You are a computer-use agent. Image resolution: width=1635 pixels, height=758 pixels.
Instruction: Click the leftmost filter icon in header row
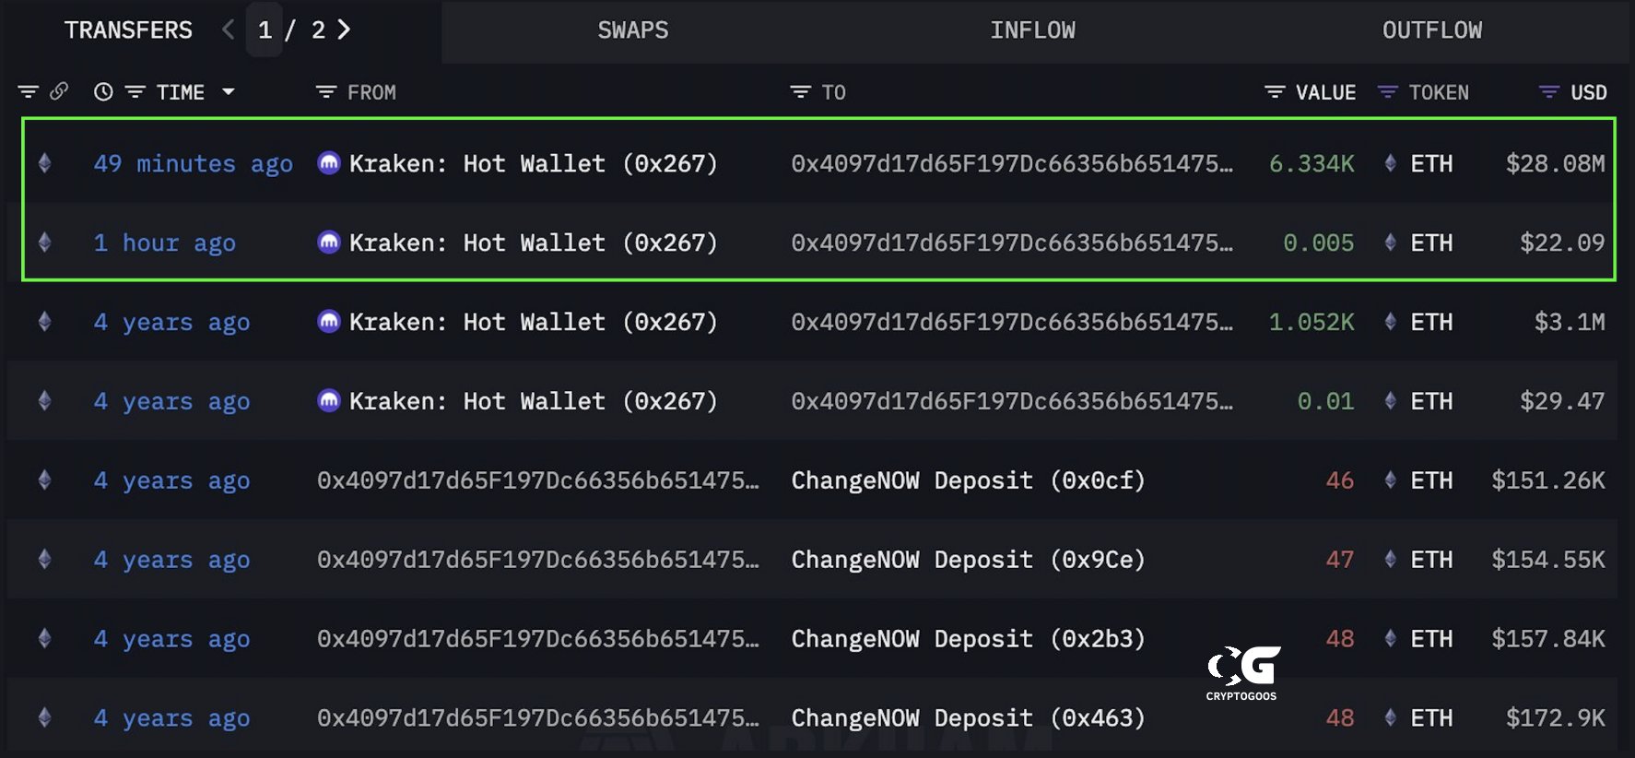coord(29,91)
